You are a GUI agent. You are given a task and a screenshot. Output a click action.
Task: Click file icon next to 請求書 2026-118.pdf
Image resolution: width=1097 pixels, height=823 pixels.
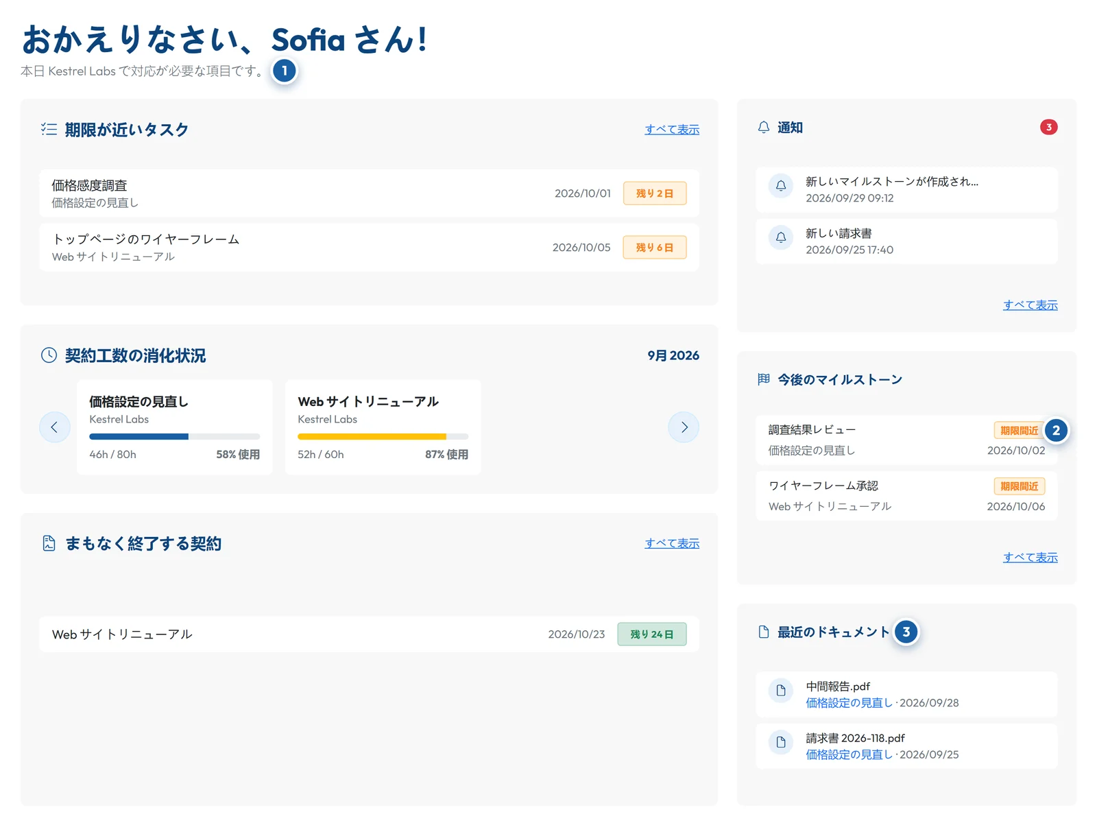point(781,742)
